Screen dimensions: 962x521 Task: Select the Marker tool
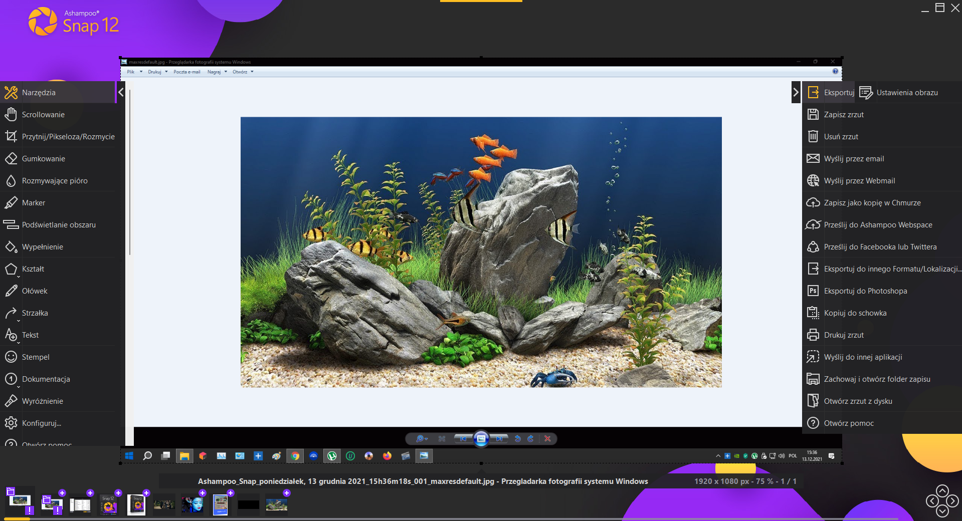[x=58, y=203]
